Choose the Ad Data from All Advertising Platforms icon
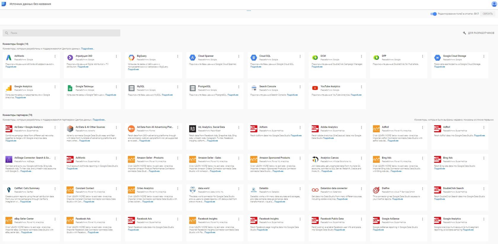498x244 pixels. (x=131, y=129)
